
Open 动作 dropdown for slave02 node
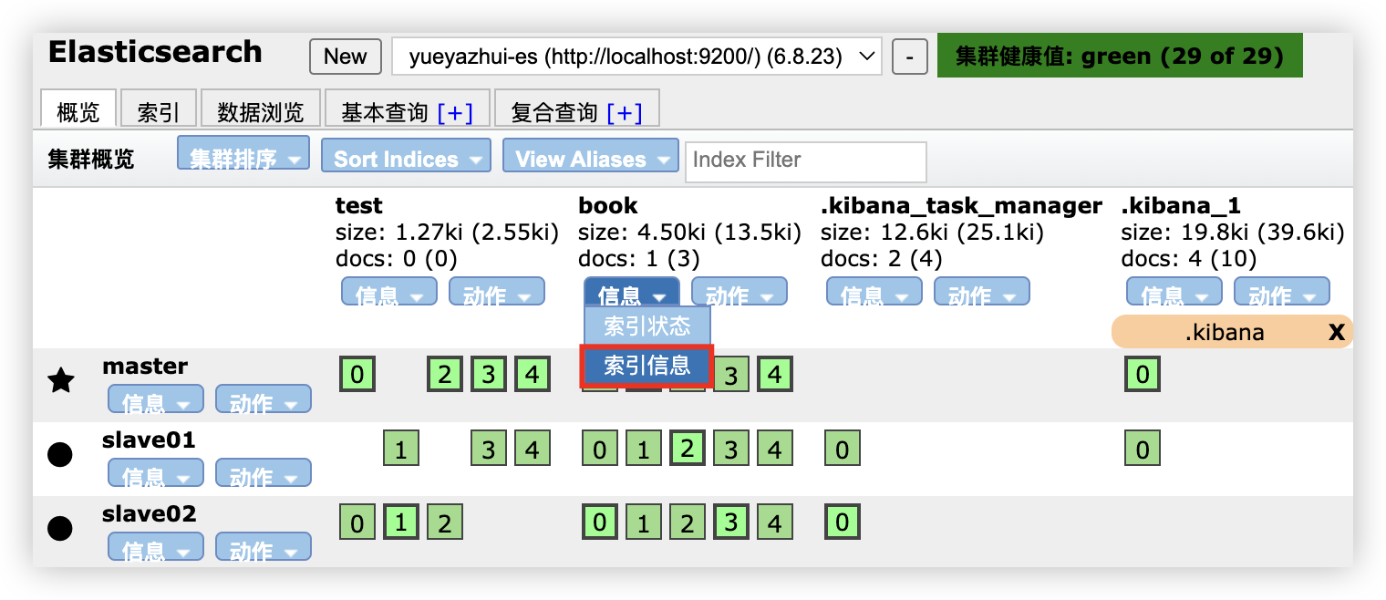(x=264, y=546)
